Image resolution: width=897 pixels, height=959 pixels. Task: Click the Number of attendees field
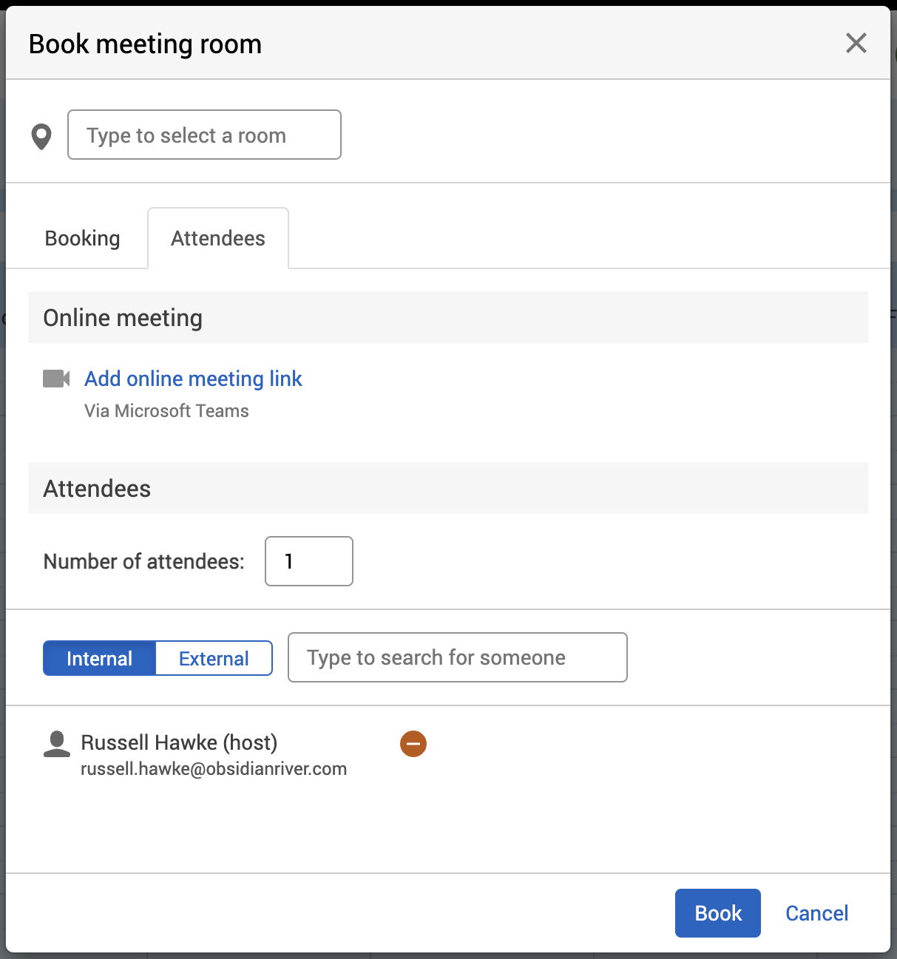pos(308,561)
